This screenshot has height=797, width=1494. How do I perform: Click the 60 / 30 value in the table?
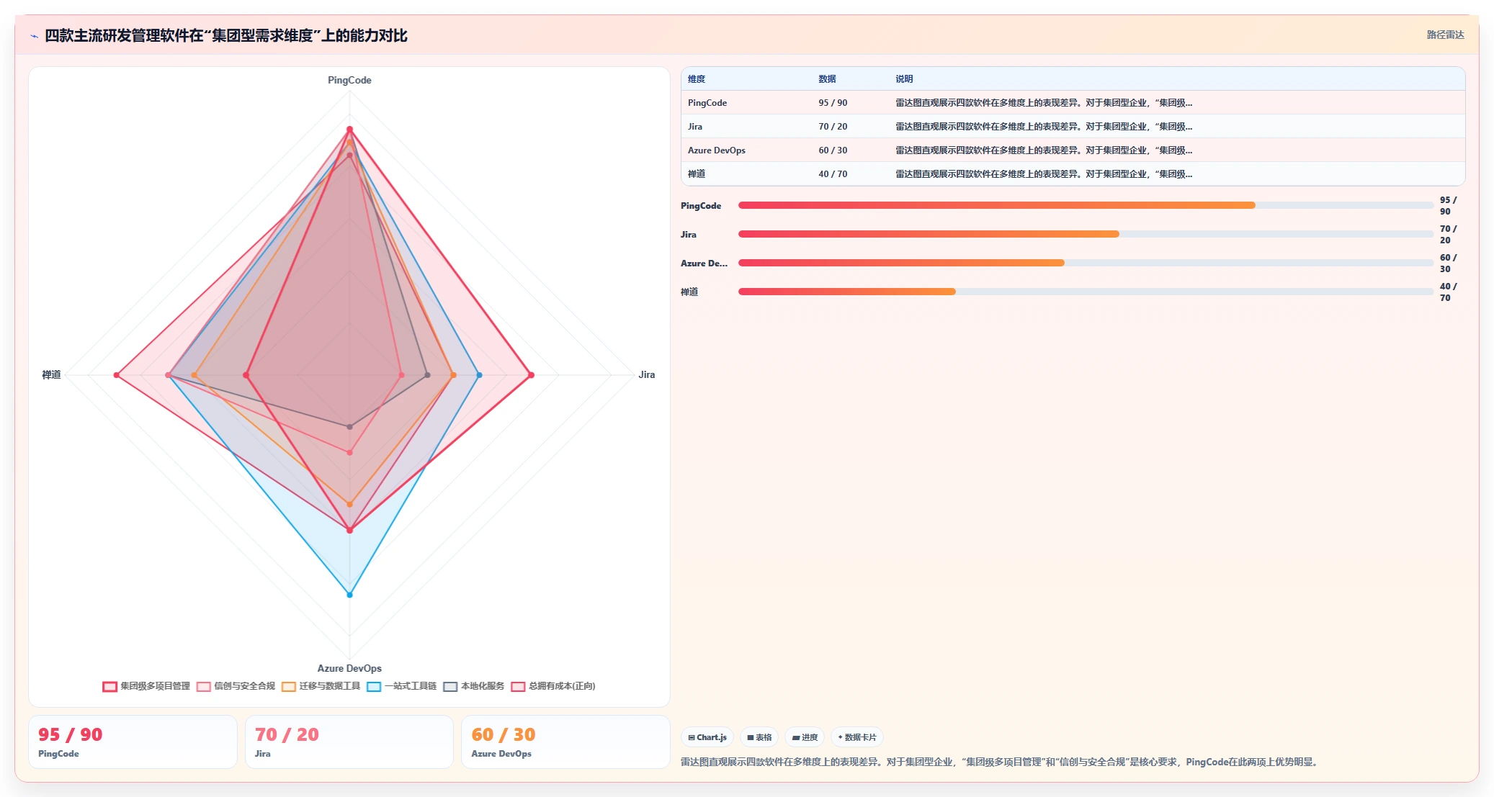[833, 150]
